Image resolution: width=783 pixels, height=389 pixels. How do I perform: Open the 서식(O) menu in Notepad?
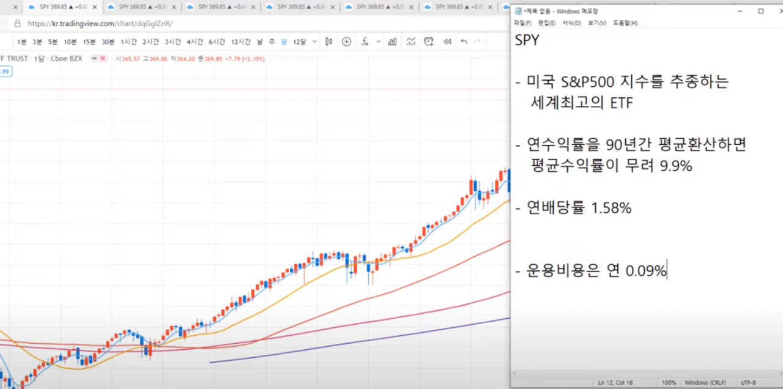[x=571, y=23]
